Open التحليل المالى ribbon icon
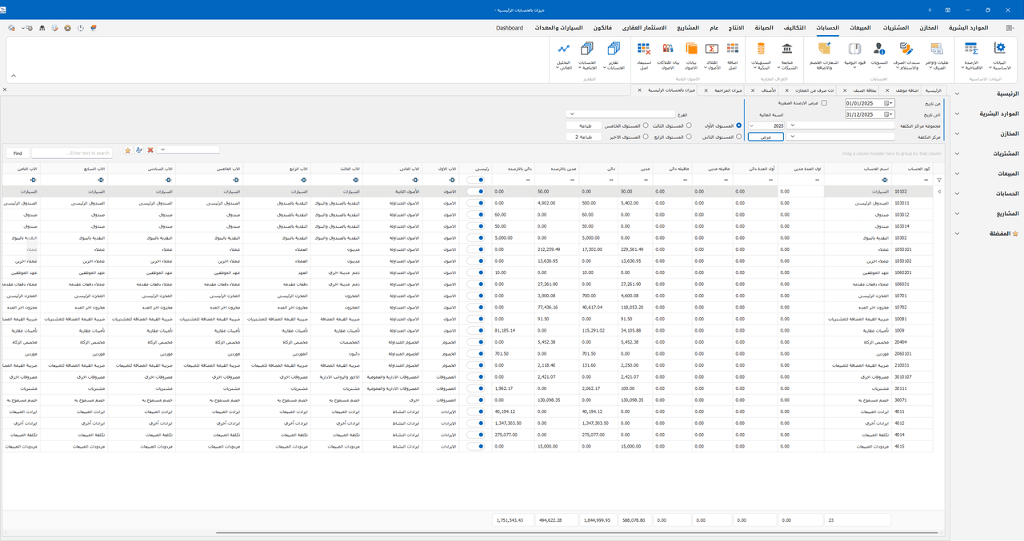1024x541 pixels. pyautogui.click(x=564, y=56)
